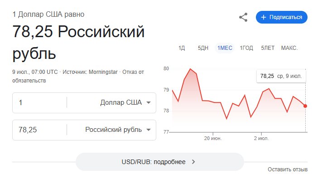Click the plus icon on Подписаться
The height and width of the screenshot is (179, 327).
pyautogui.click(x=264, y=17)
